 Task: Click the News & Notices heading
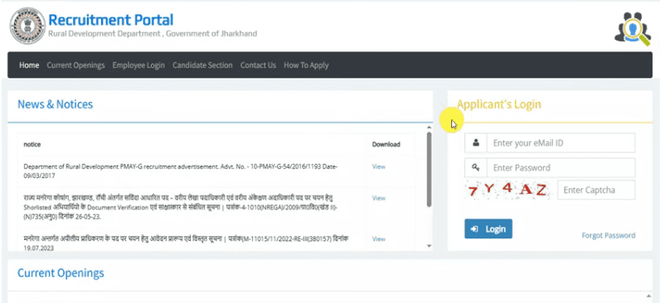[56, 104]
